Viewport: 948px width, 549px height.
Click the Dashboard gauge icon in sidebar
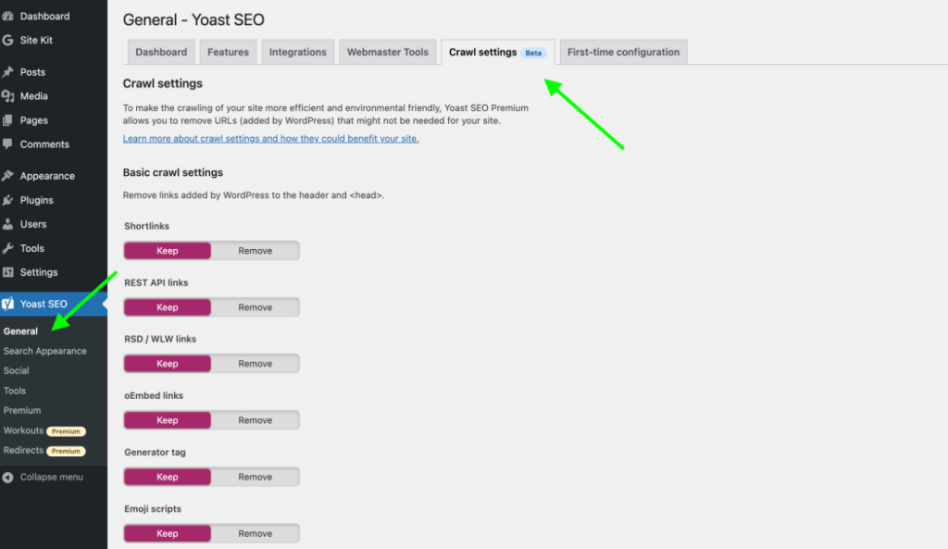(x=7, y=16)
